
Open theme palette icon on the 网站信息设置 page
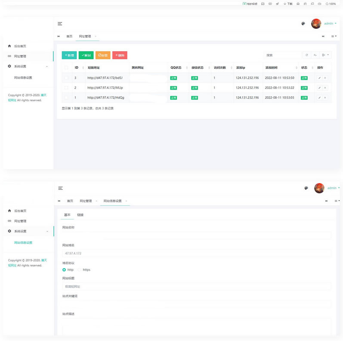tap(306, 188)
